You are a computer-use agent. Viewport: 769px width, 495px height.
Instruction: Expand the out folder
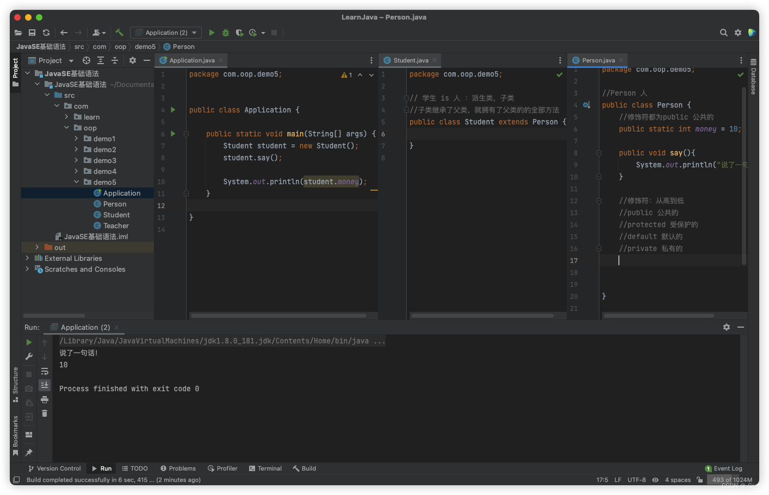pyautogui.click(x=38, y=247)
